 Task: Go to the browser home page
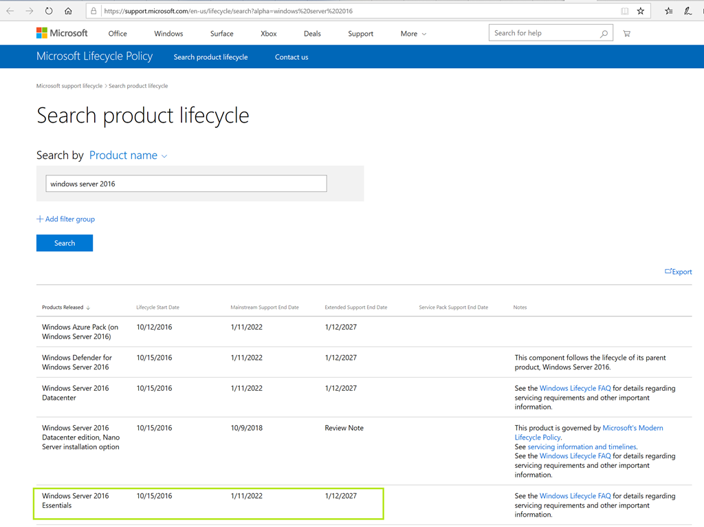pos(68,11)
